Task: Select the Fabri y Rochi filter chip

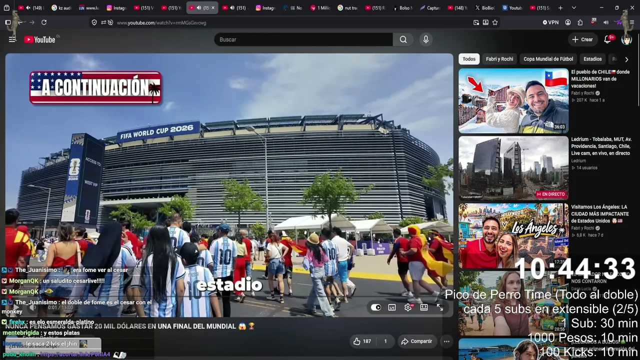Action: [499, 59]
